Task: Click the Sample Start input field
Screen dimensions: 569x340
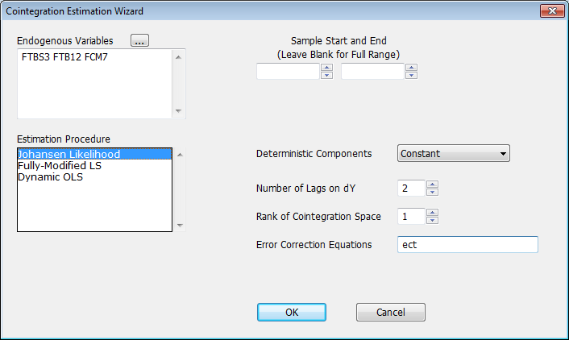Action: (288, 72)
